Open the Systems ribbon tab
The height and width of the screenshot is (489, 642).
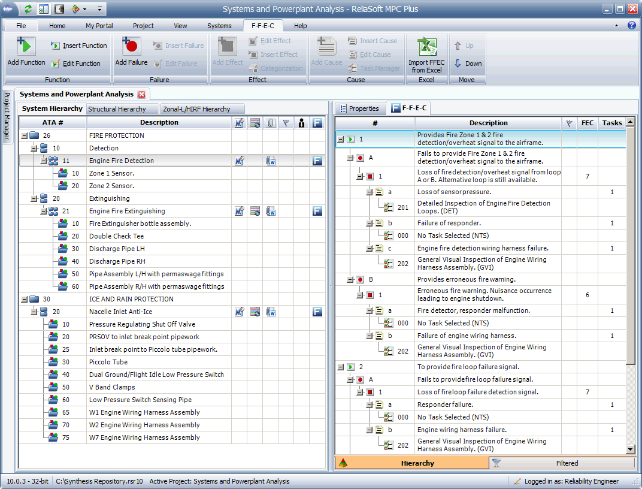(x=219, y=26)
